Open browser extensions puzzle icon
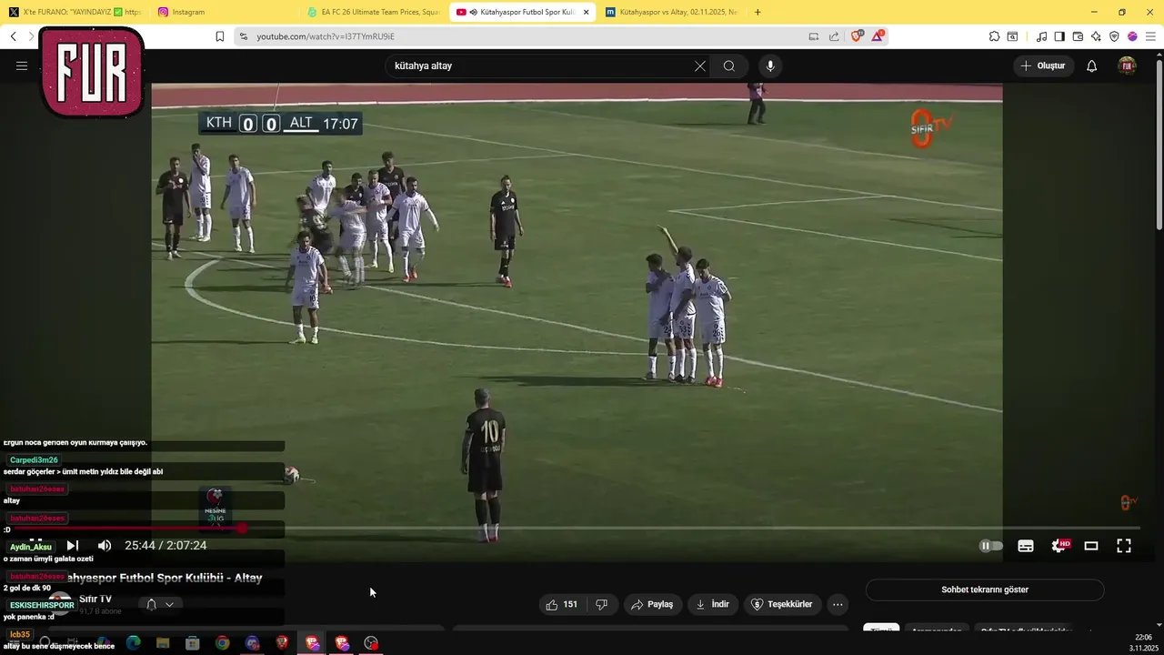Image resolution: width=1164 pixels, height=655 pixels. coord(994,36)
